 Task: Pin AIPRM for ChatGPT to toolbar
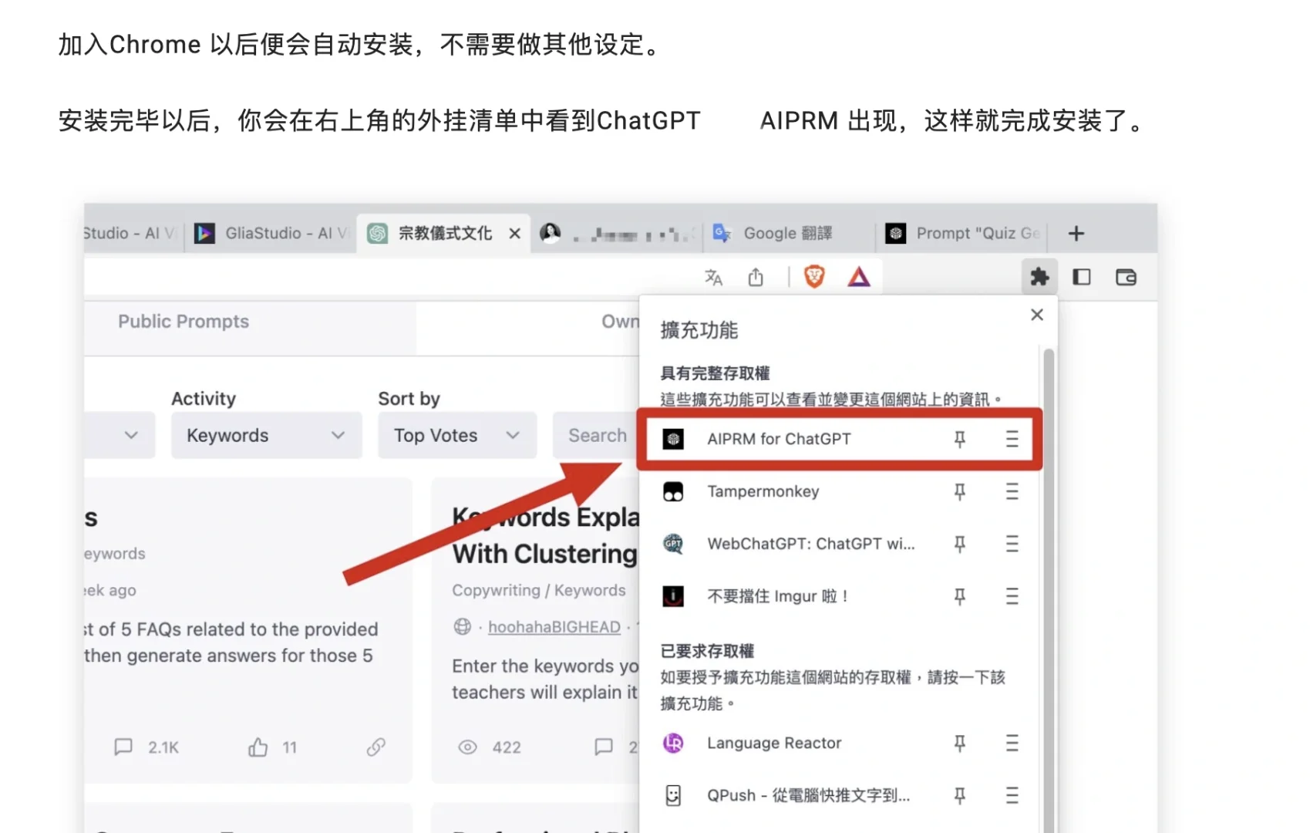pyautogui.click(x=960, y=439)
